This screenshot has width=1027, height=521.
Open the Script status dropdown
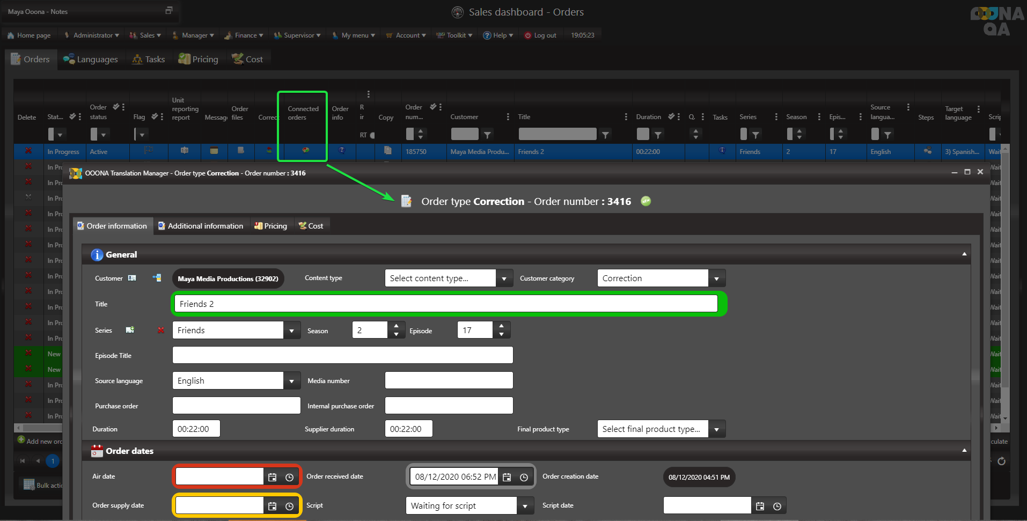pos(525,506)
